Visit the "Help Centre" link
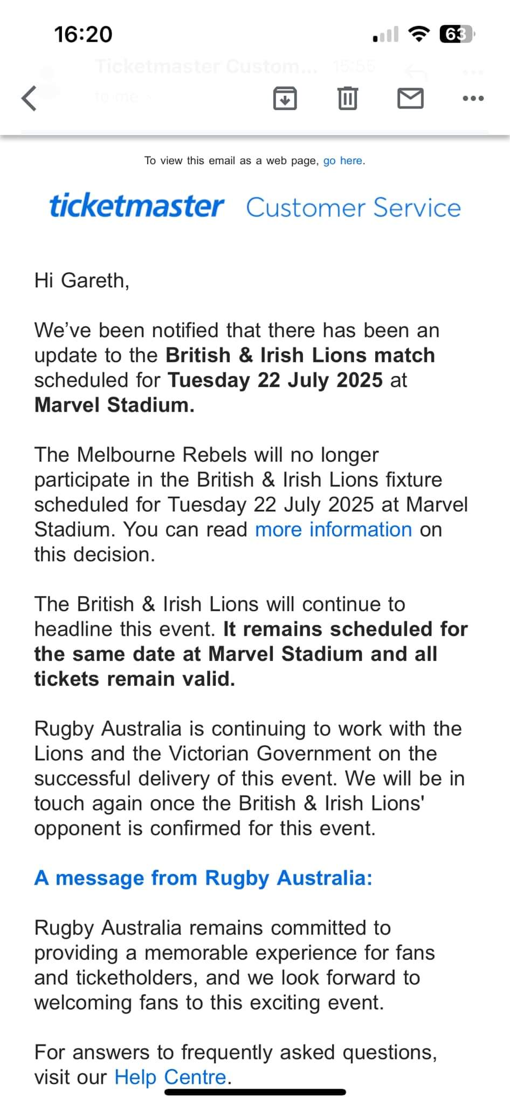Screen dimensions: 510x1106 point(170,1077)
